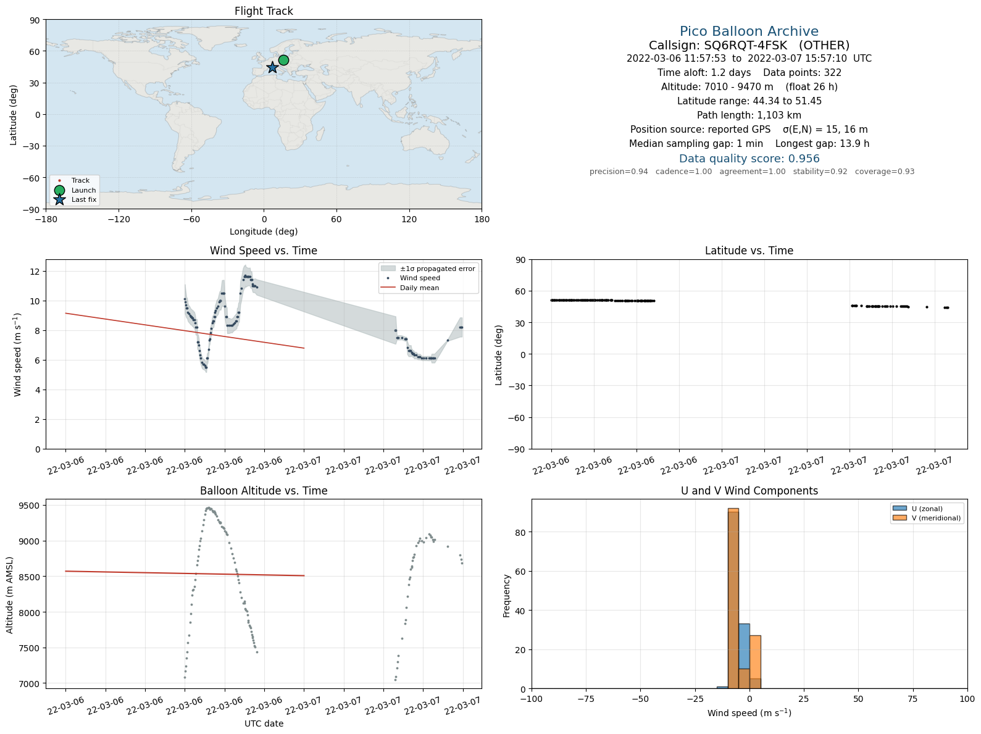Viewport: 981px width, 734px height.
Task: Click the "Balloon Altitude vs. Time" title
Action: pos(264,491)
